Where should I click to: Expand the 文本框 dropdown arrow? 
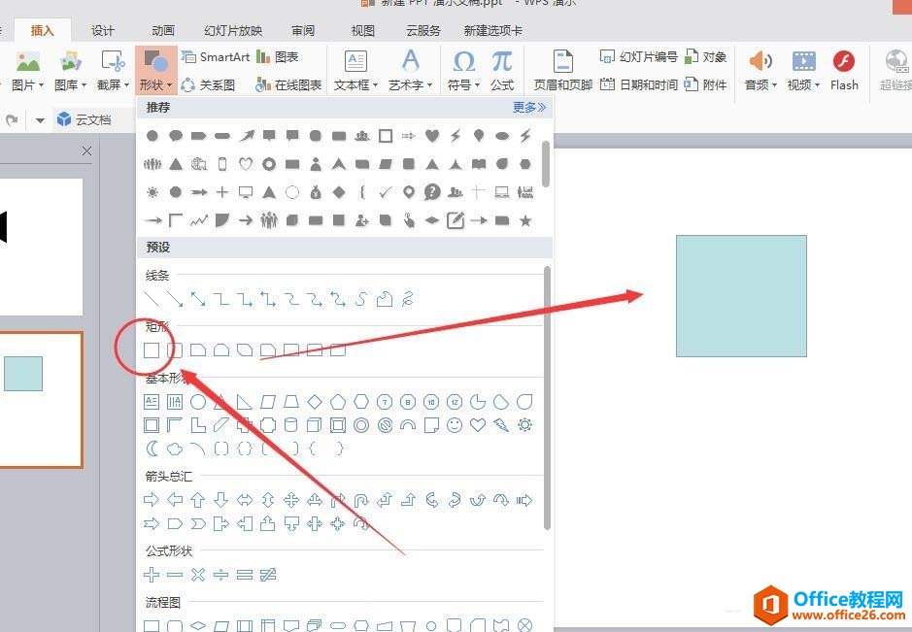tap(375, 85)
